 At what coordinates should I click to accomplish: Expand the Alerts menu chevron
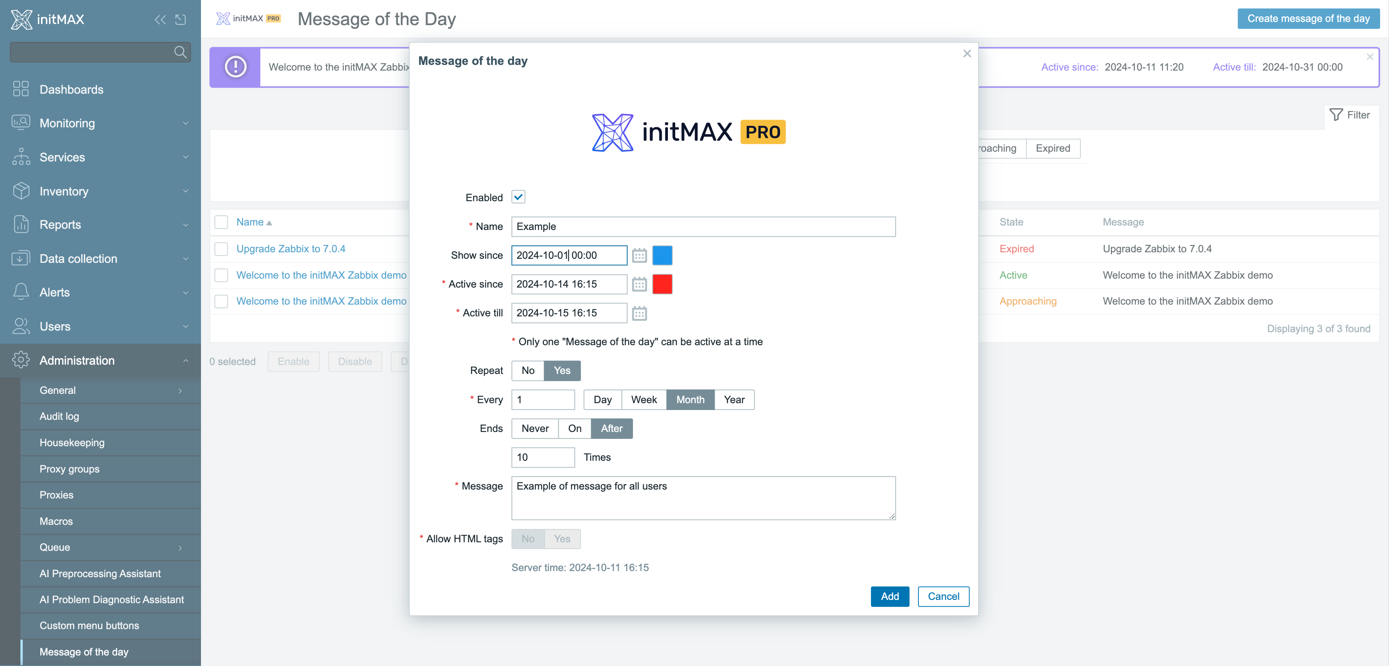tap(186, 292)
